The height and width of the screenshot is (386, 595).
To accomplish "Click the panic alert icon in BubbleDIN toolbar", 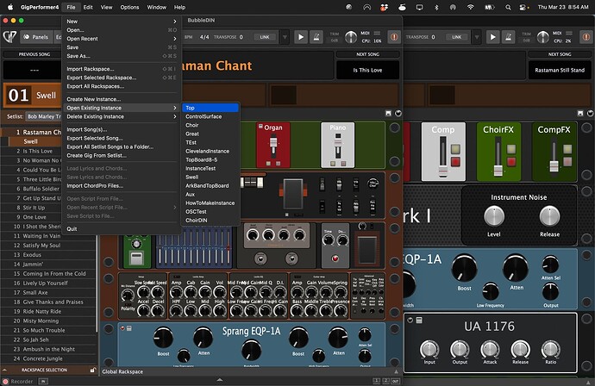I will (394, 37).
